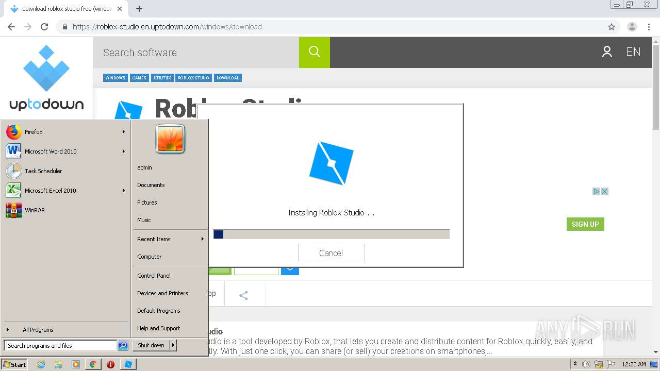Click the UTILITIES breadcrumb tag
The image size is (660, 371).
pyautogui.click(x=162, y=78)
